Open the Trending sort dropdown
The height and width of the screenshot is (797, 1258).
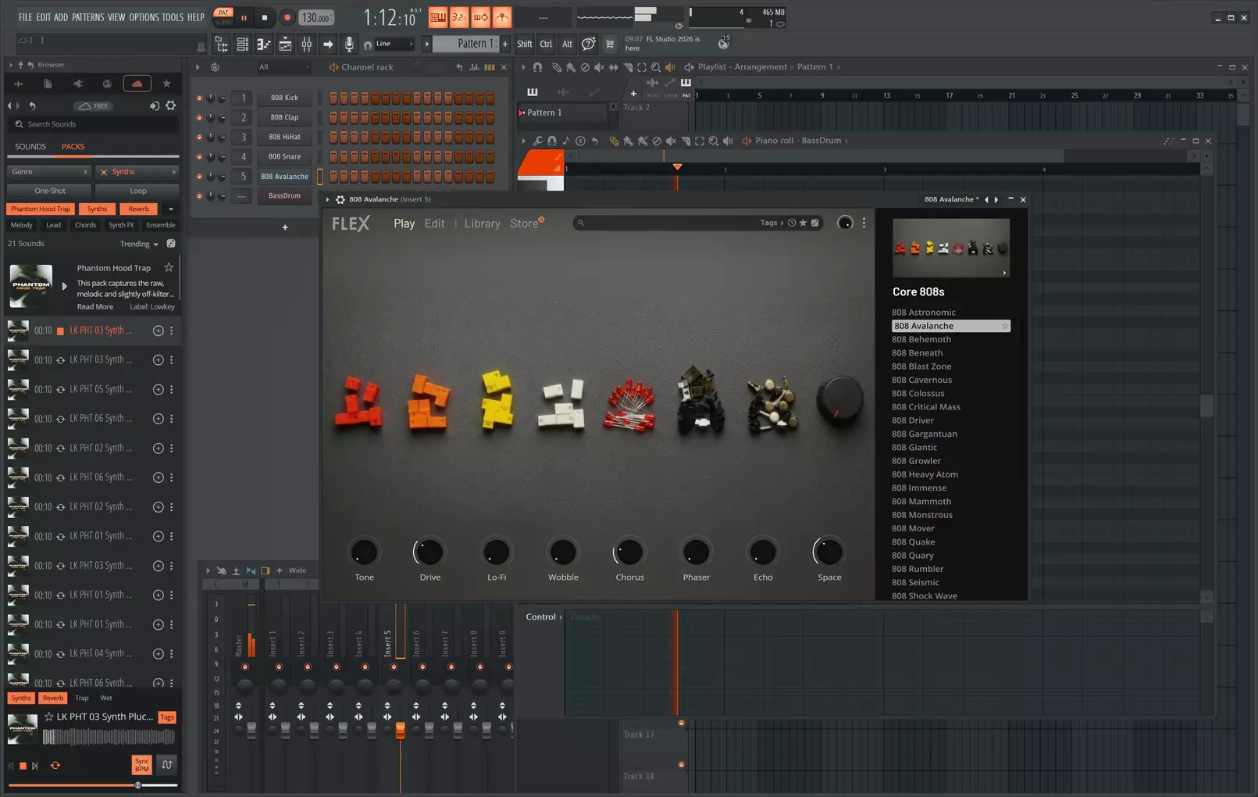coord(139,244)
